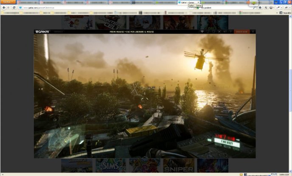Close the status bar with the x
292x176 pixels.
3,174
